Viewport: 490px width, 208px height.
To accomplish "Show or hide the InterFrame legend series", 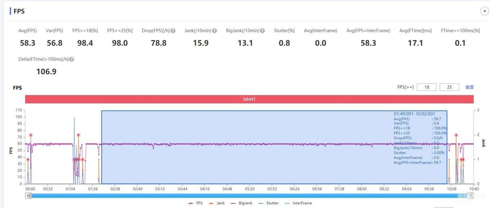I will click(298, 203).
